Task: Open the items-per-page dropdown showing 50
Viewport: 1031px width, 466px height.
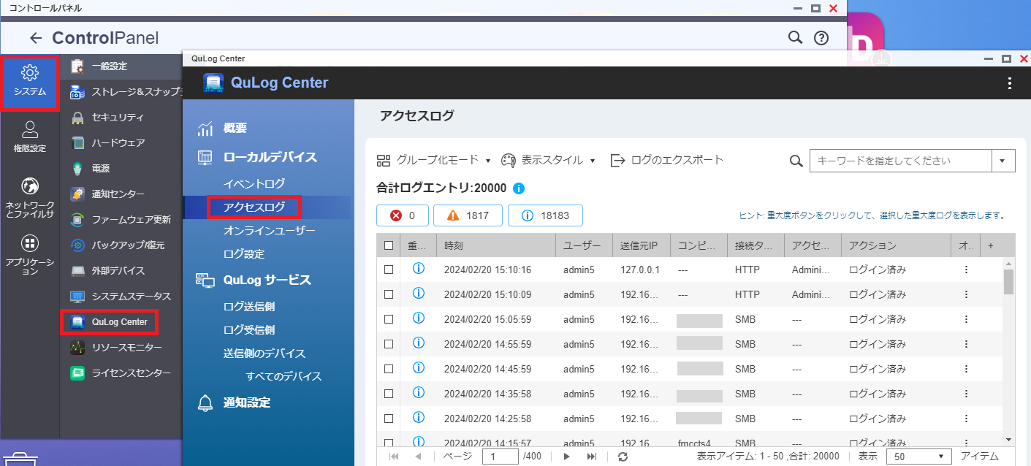Action: pyautogui.click(x=919, y=457)
